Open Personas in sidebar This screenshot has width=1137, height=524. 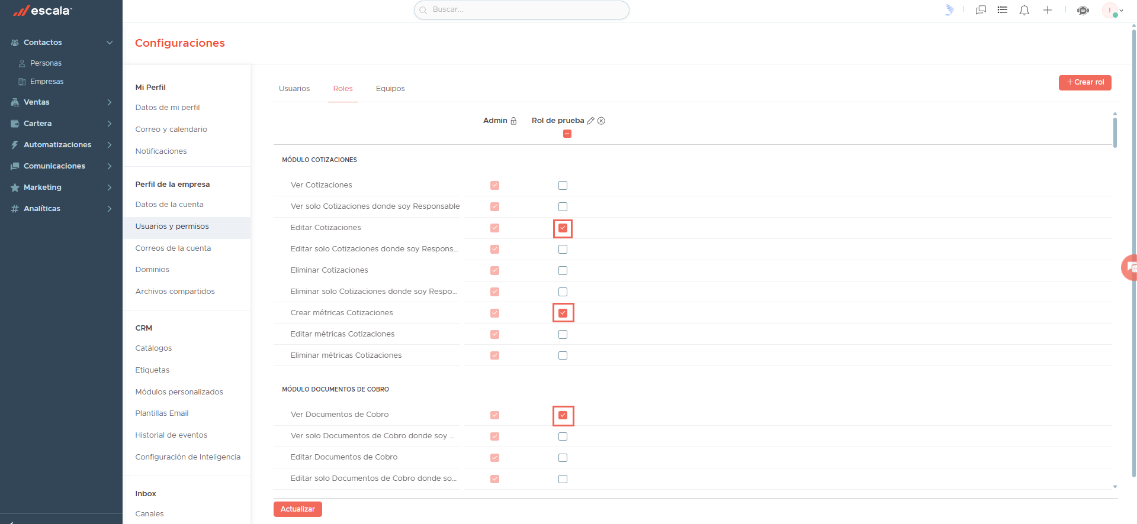(46, 63)
